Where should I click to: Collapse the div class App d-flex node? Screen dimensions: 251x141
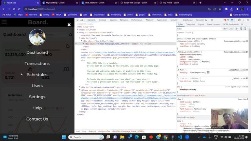[82, 41]
